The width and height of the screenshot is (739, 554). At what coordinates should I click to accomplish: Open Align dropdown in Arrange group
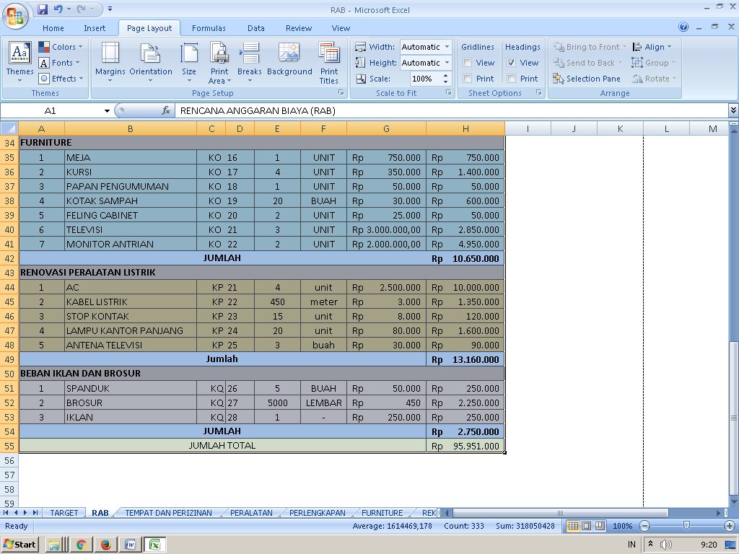652,47
